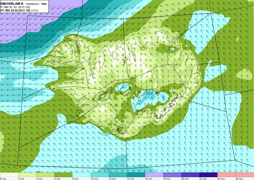254x180 pixels.
Task: Click the pink 24–26 m/s legend swatch
Action: click(227, 175)
